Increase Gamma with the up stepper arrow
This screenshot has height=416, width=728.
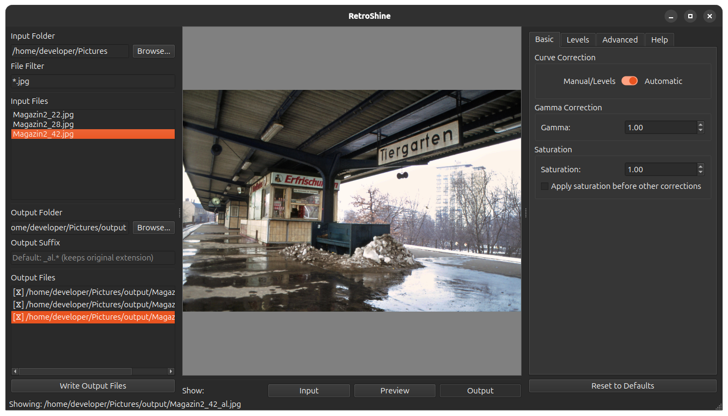click(x=700, y=125)
